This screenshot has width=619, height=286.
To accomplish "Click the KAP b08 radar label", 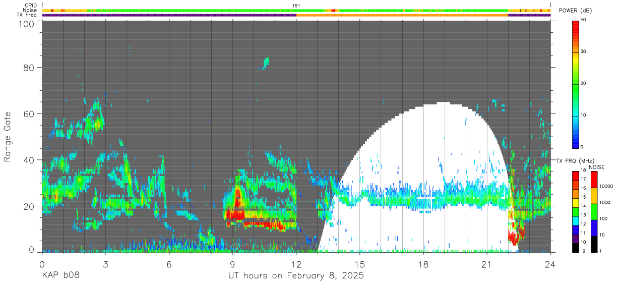I will click(x=60, y=275).
